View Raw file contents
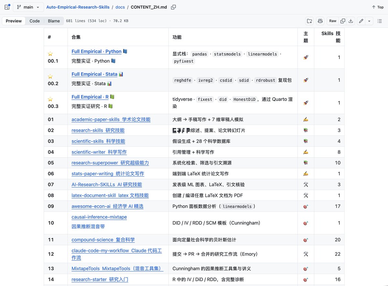The height and width of the screenshot is (286, 388). click(x=333, y=21)
